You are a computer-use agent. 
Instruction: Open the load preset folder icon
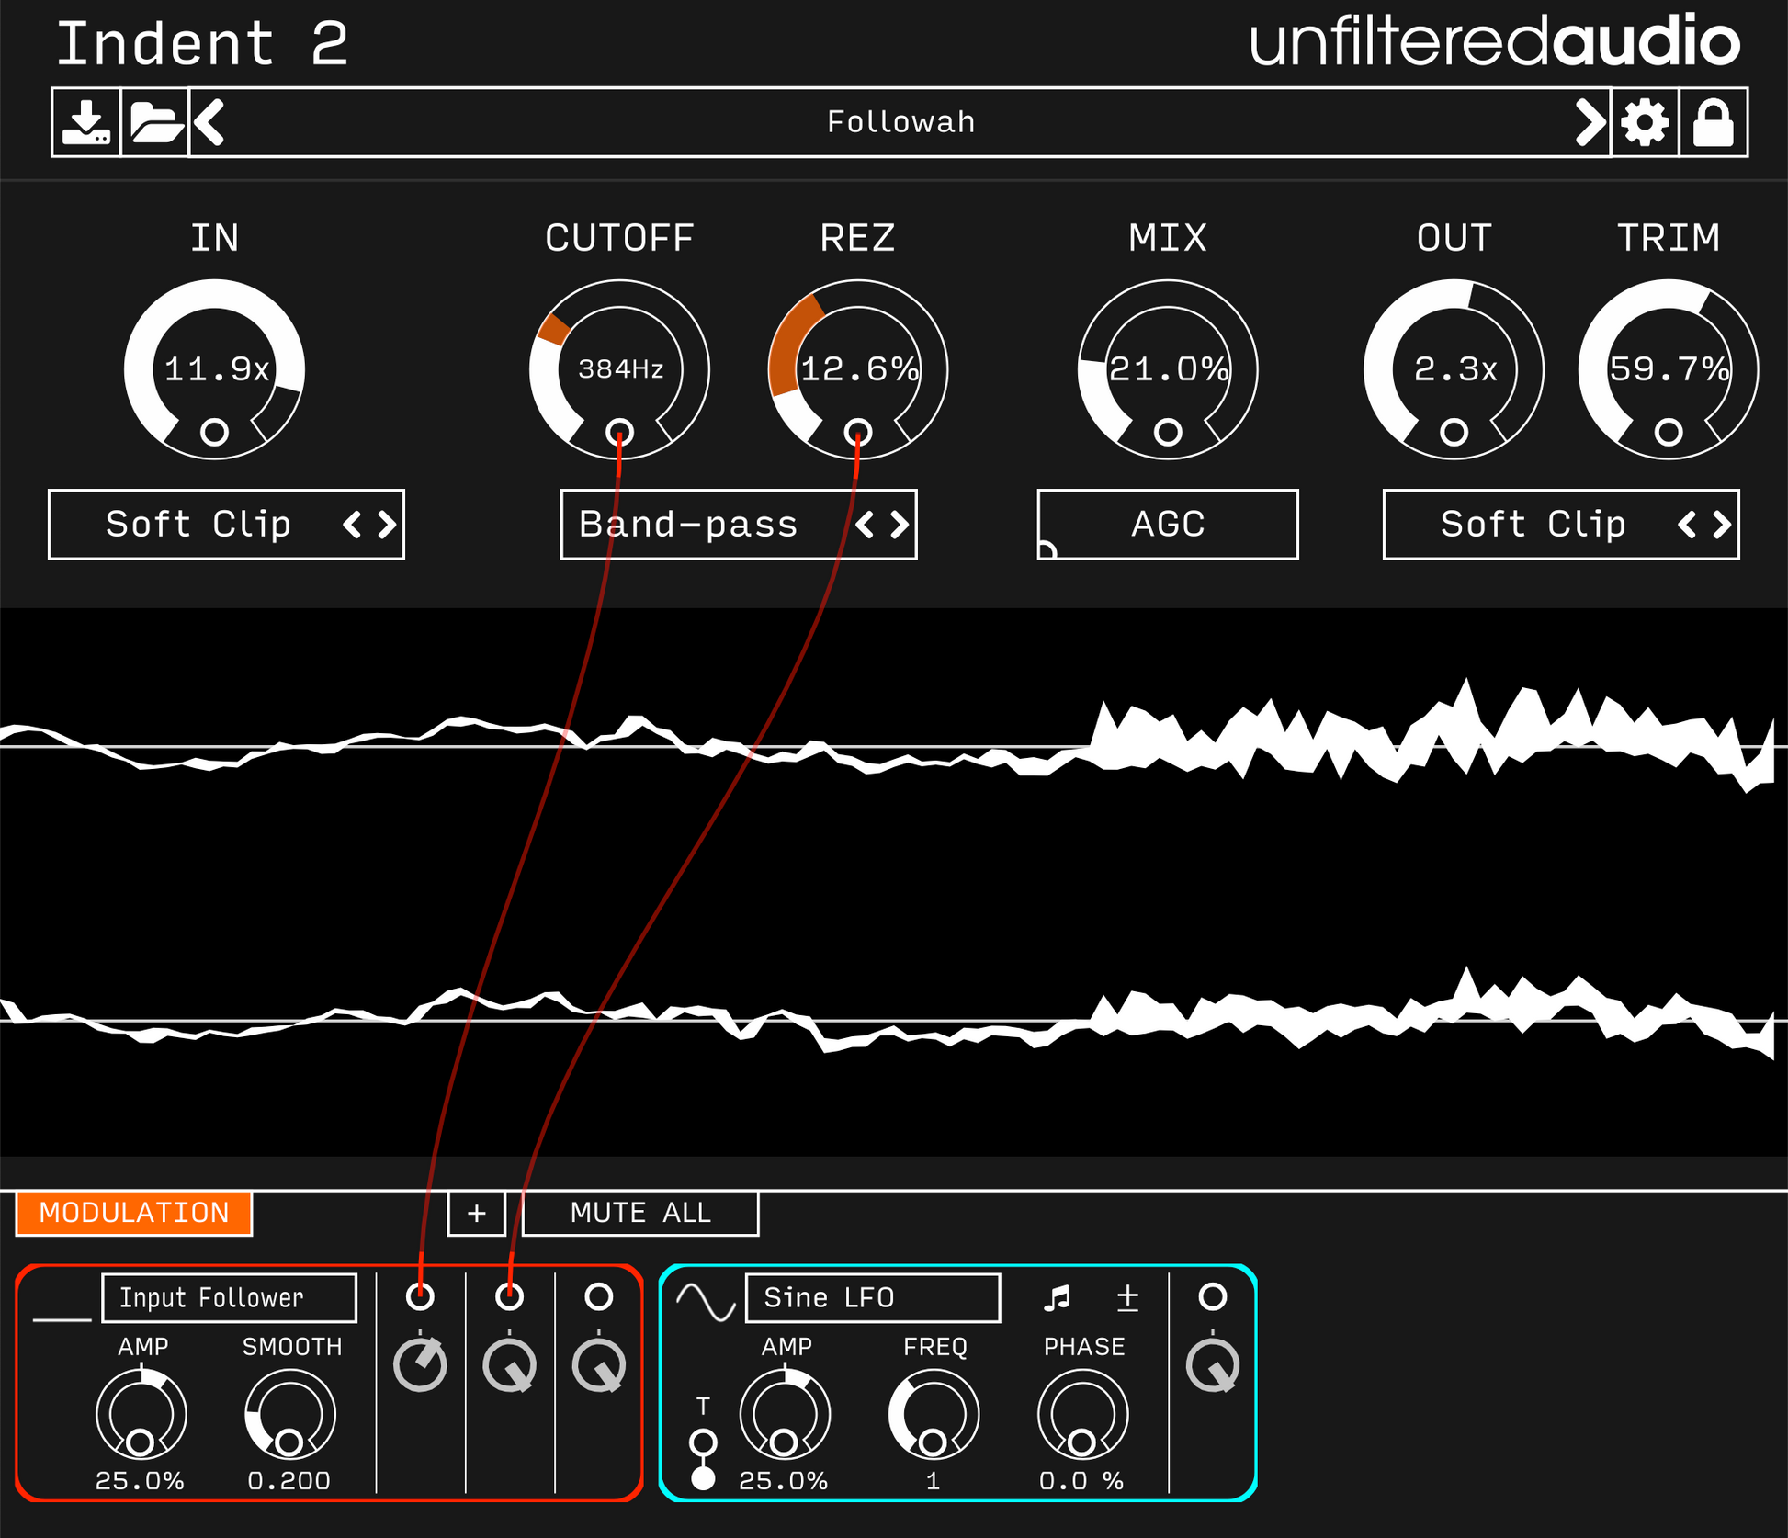pos(154,122)
